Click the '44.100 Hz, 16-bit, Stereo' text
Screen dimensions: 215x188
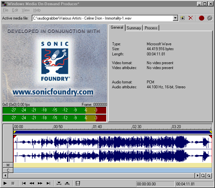point(166,87)
